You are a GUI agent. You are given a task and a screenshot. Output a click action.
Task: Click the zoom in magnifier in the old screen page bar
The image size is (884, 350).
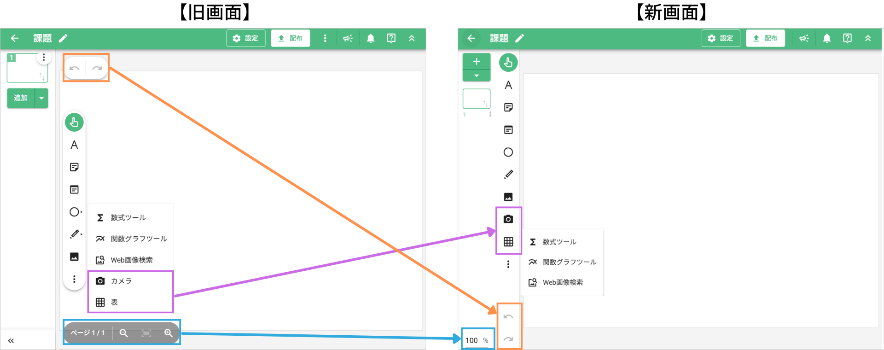tap(169, 333)
